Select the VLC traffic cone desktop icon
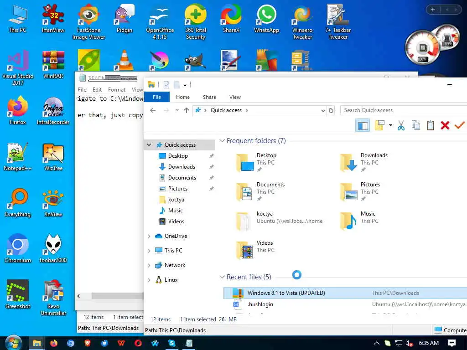This screenshot has height=350, width=467. (x=124, y=61)
